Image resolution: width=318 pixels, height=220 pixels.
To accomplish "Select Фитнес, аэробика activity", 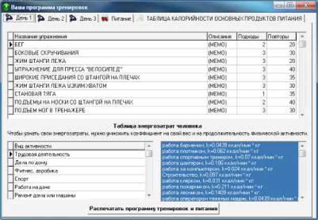I will click(79, 171).
